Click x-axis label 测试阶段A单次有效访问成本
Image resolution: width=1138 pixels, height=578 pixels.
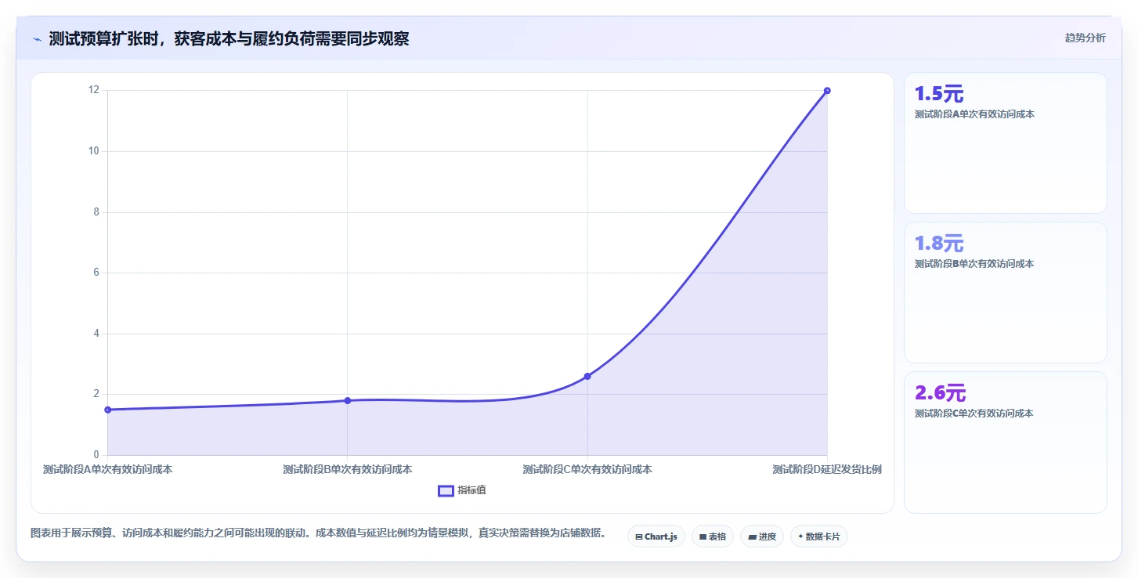(108, 470)
